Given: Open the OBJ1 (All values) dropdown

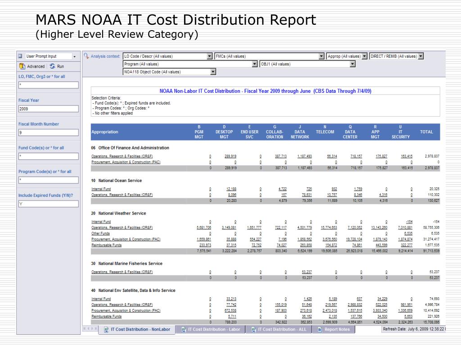Looking at the screenshot, I should [353, 64].
